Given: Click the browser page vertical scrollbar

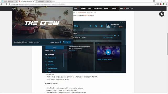Looking at the screenshot, I should click(167, 44).
